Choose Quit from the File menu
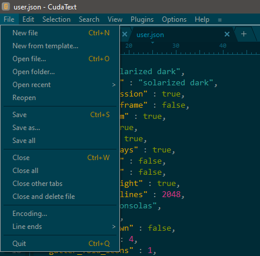 60,244
